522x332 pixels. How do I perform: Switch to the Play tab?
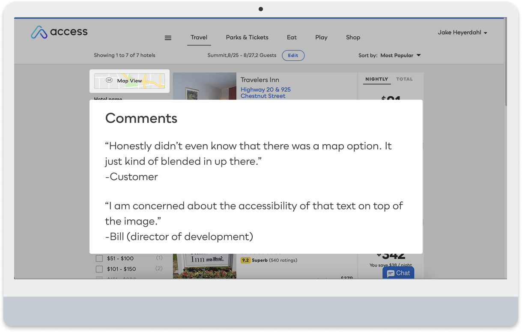pos(321,37)
